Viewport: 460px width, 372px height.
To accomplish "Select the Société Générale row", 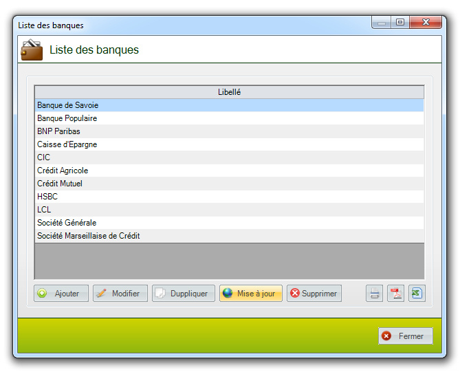I will pos(229,223).
